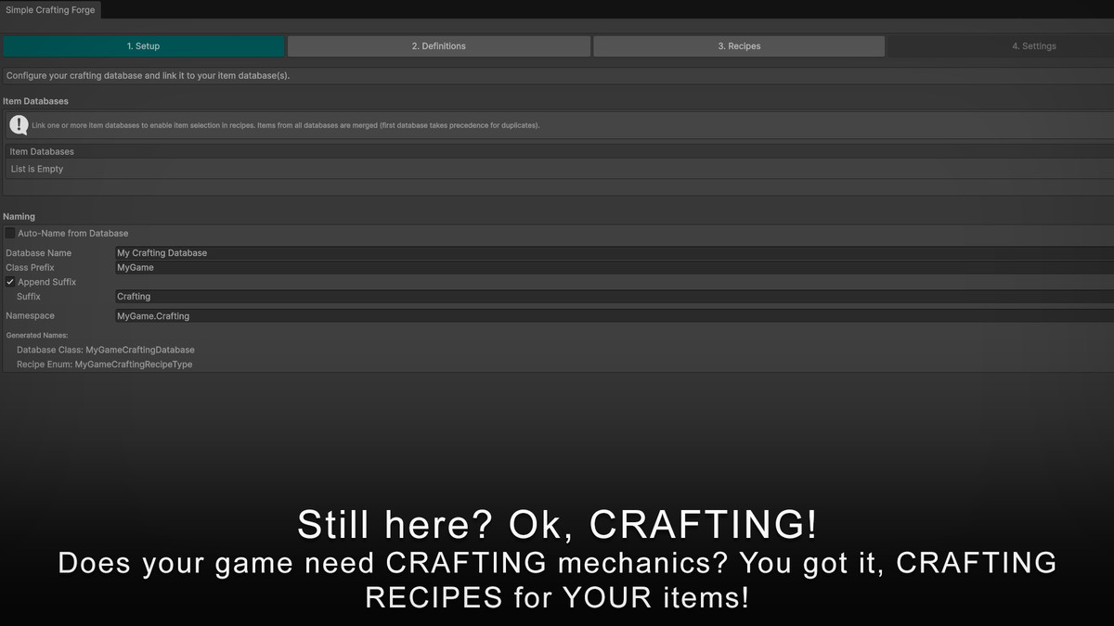Click the Simple Crafting Forge window tab
Viewport: 1114px width, 626px height.
tap(51, 10)
